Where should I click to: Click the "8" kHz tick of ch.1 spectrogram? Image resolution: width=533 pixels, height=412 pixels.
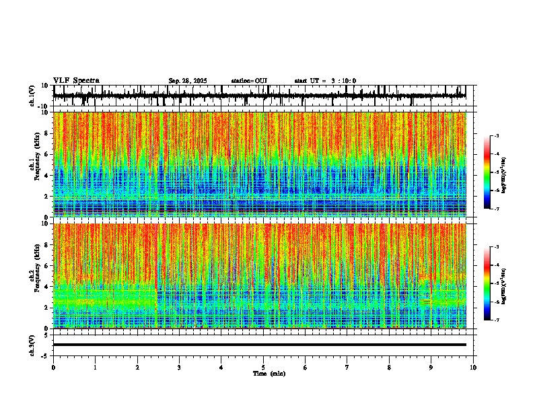click(47, 133)
